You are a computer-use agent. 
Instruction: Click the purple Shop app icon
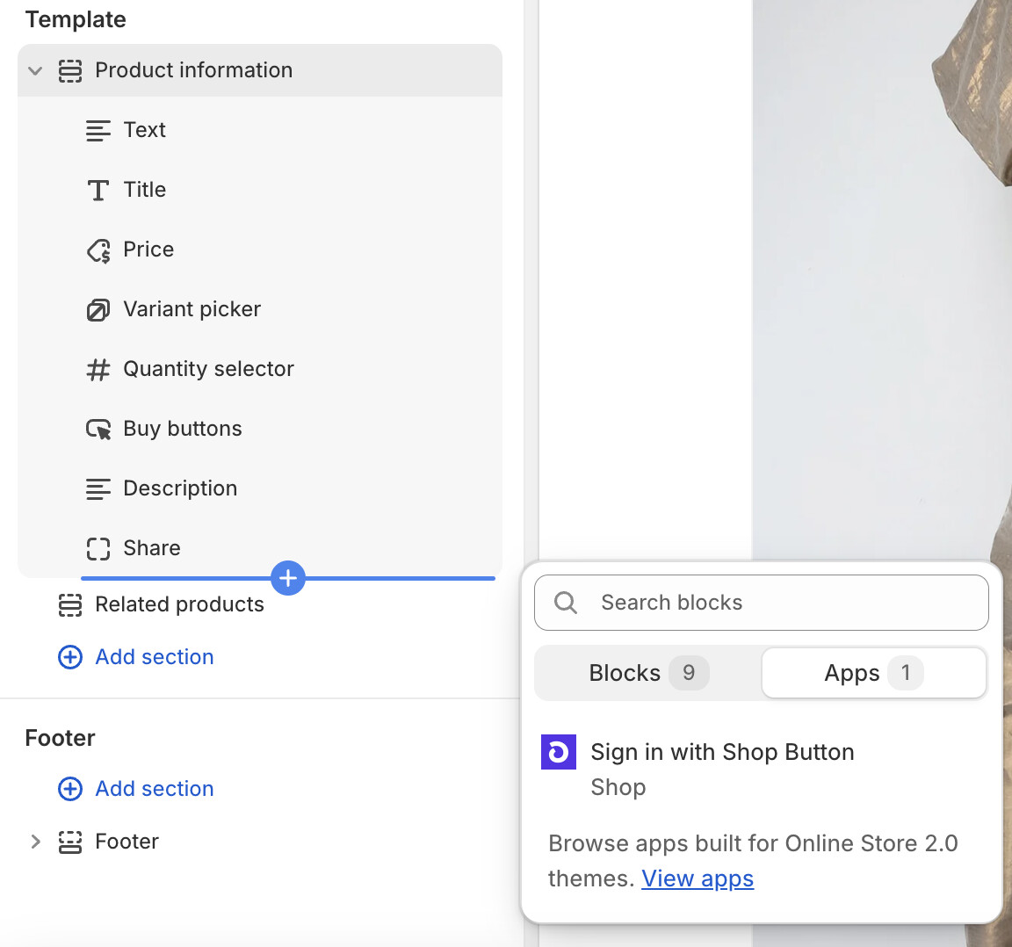pyautogui.click(x=559, y=752)
